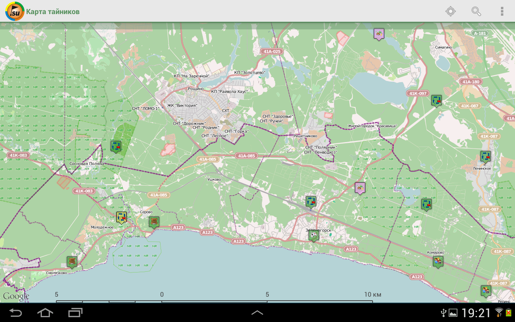Expand the hidden navigation bar chevron
The width and height of the screenshot is (515, 322).
(x=257, y=312)
